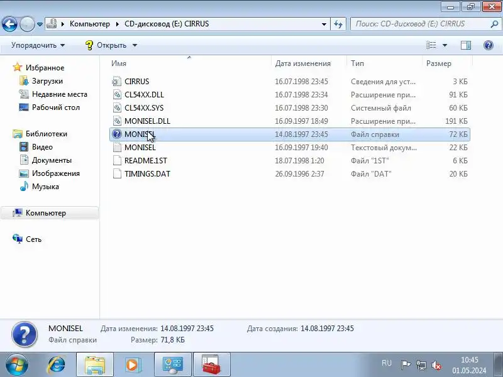The width and height of the screenshot is (503, 377).
Task: Click CD-дисковод (E:) CIRRUS breadcrumb segment
Action: pos(167,24)
